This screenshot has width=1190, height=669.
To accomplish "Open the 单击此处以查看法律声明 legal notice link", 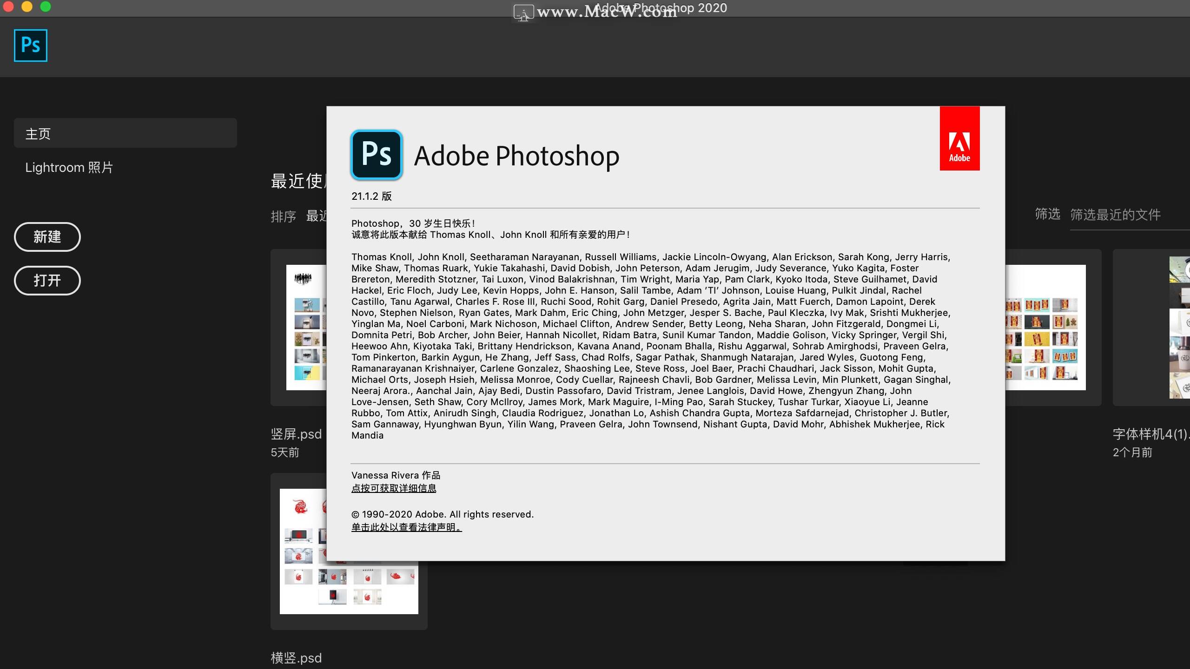I will (407, 527).
